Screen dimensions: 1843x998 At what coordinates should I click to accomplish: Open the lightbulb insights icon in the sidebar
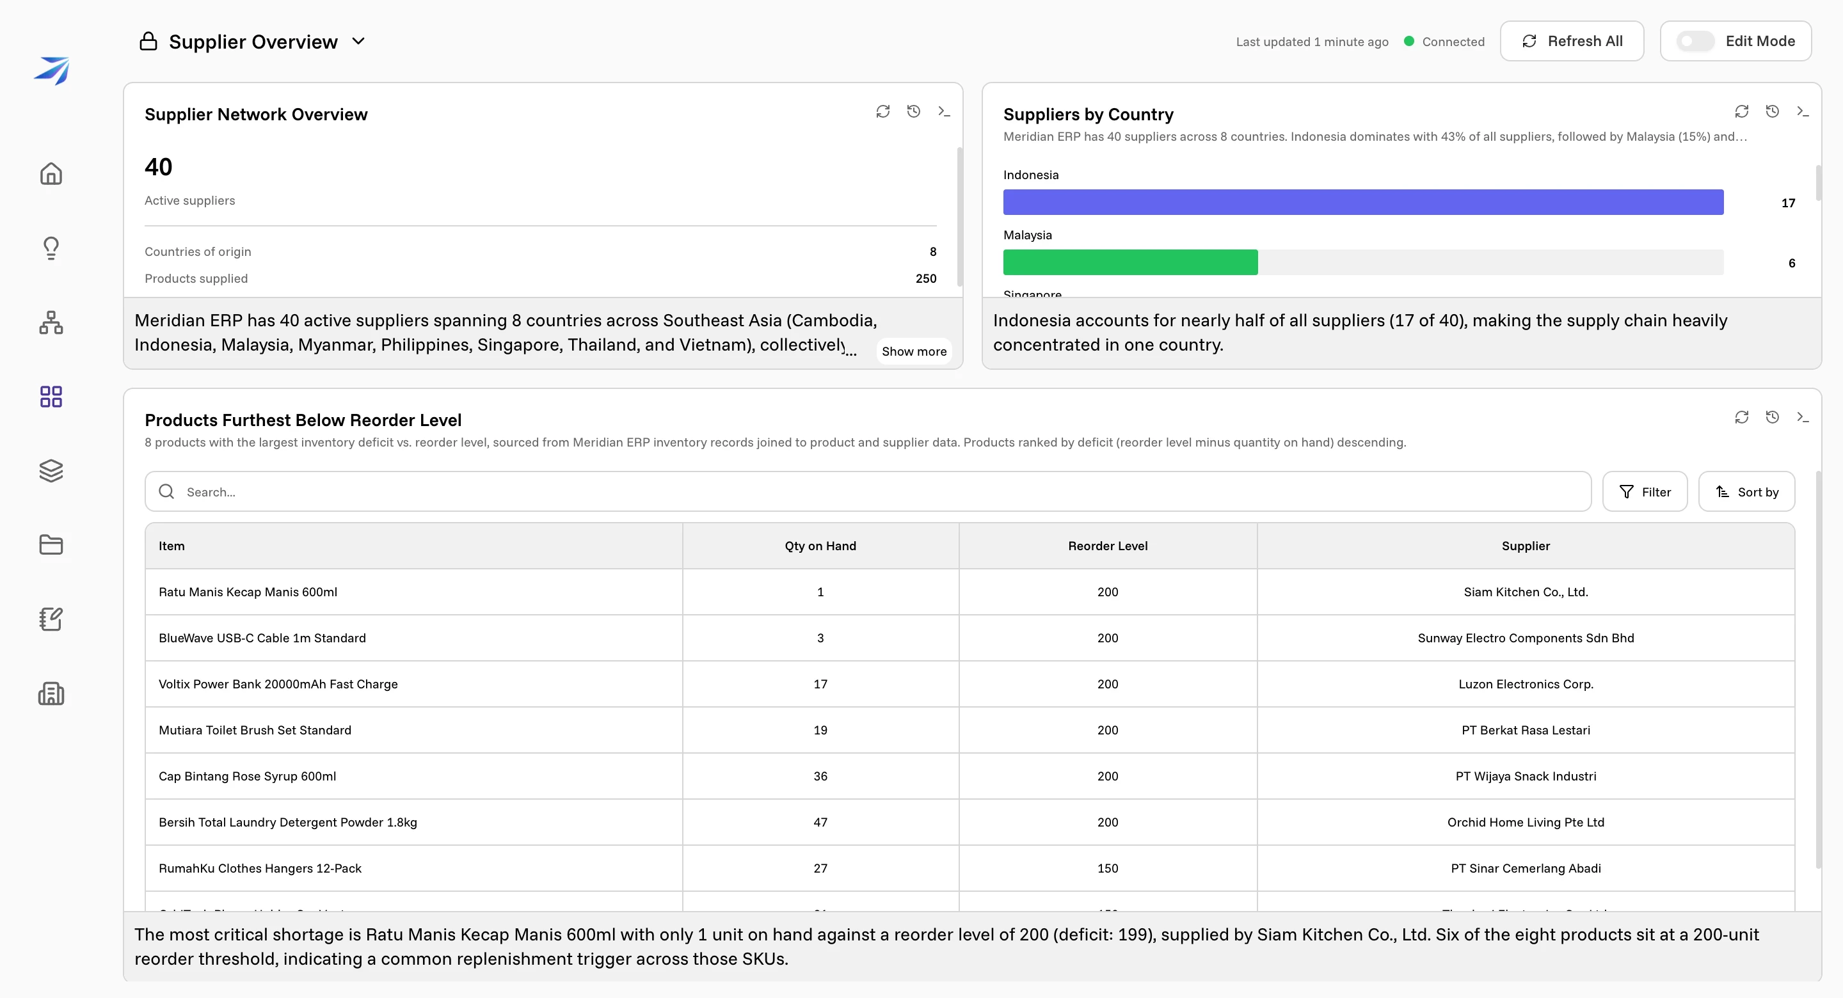tap(51, 248)
